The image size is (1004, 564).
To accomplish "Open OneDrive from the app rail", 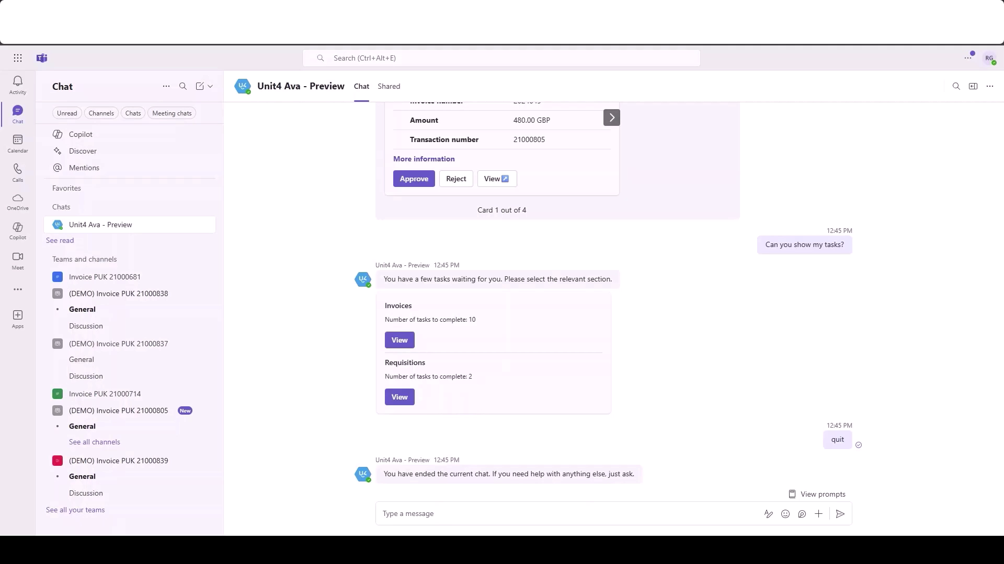I will point(17,201).
